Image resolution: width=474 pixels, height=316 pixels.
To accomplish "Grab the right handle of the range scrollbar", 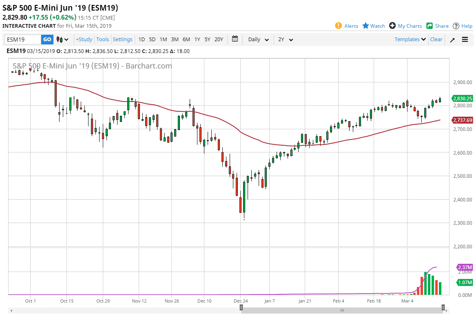I will pos(443,307).
